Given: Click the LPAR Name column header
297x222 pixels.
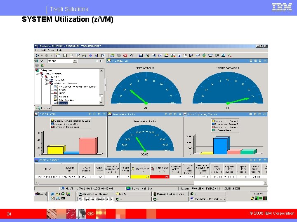Looking at the screenshot, I should coord(86,169).
